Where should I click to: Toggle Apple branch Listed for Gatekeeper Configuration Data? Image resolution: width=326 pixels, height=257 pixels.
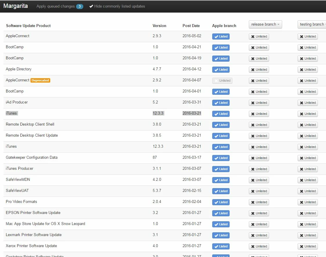(x=221, y=158)
